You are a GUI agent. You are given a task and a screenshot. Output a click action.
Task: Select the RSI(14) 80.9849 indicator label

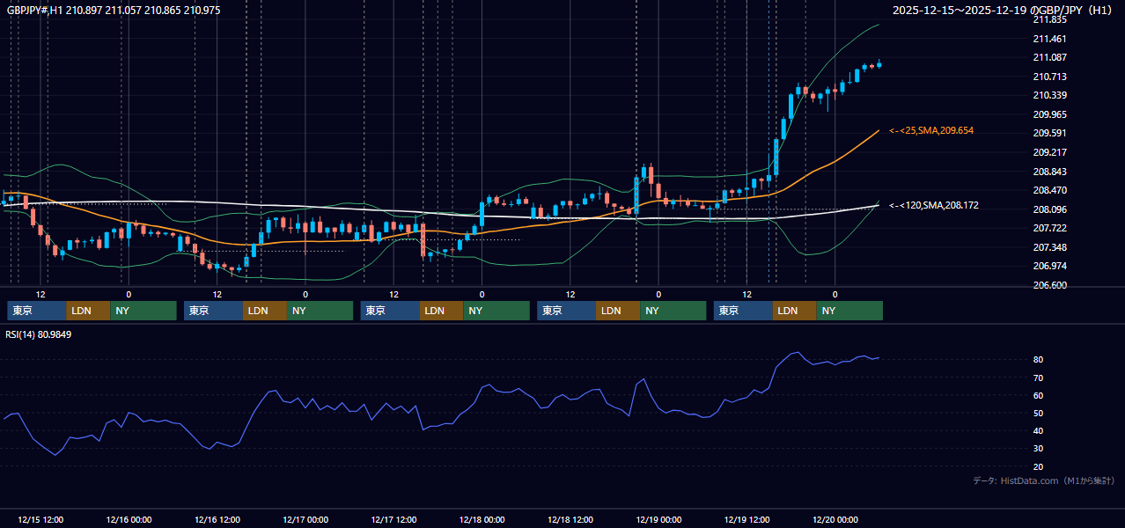(x=39, y=334)
